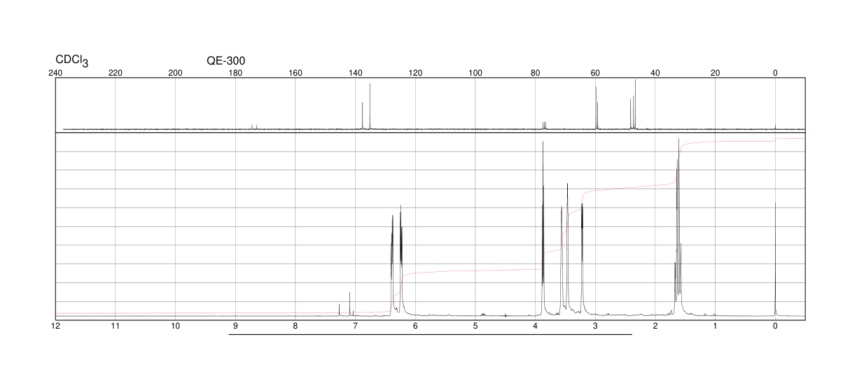Image resolution: width=857 pixels, height=370 pixels.
Task: Select the carbon peak near 135 ppm
Action: 370,107
